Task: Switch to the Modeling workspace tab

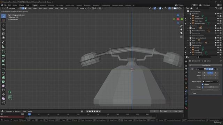Action: pos(43,6)
